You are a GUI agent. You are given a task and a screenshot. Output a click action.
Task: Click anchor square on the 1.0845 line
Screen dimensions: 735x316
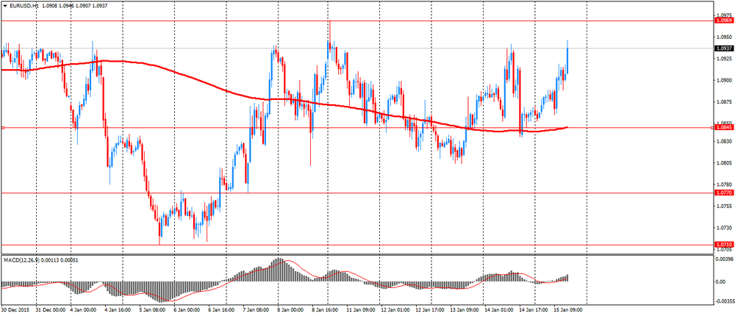[x=3, y=128]
